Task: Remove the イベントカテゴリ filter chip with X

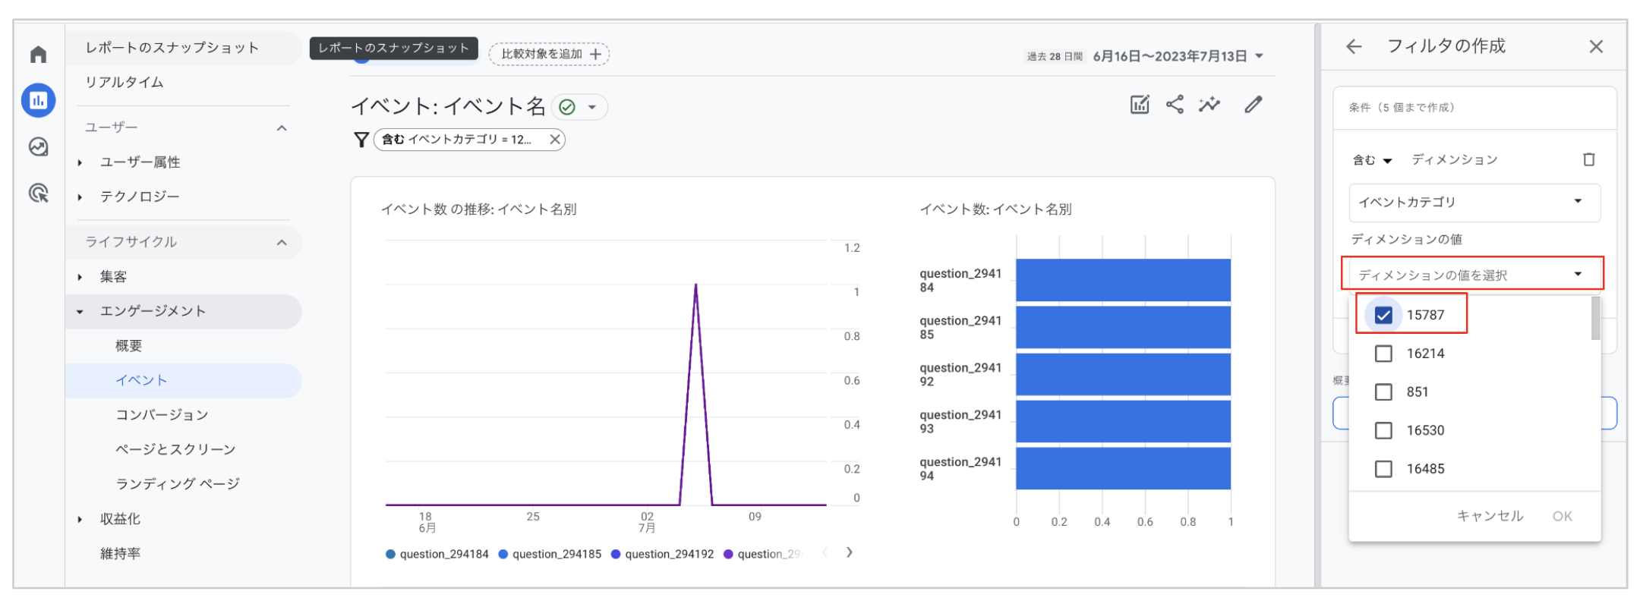Action: click(x=555, y=140)
